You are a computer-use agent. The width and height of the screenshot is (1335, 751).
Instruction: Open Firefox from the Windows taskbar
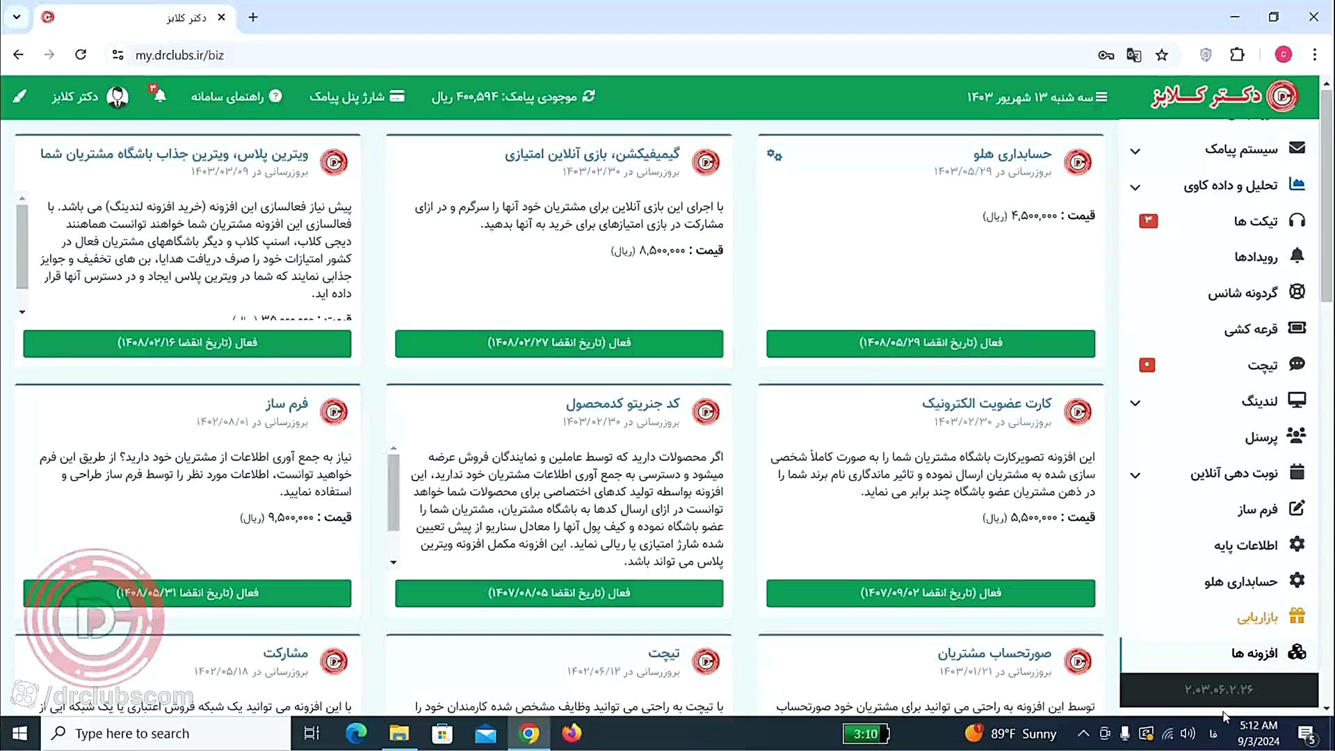(572, 734)
